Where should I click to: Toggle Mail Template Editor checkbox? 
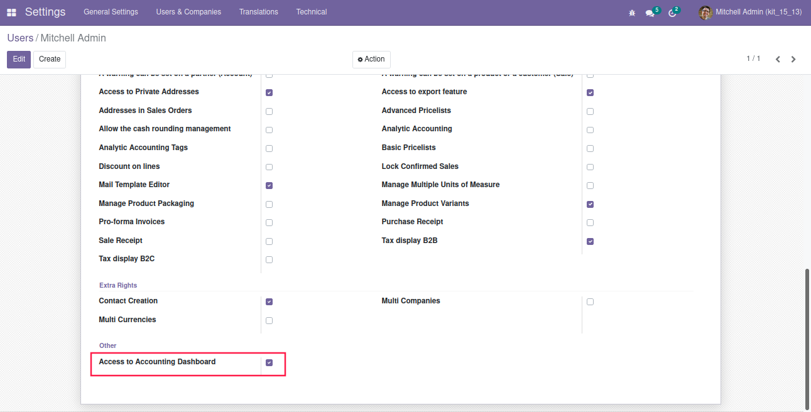click(x=269, y=186)
